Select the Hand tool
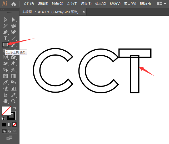169x144 pixels. pos(6,101)
